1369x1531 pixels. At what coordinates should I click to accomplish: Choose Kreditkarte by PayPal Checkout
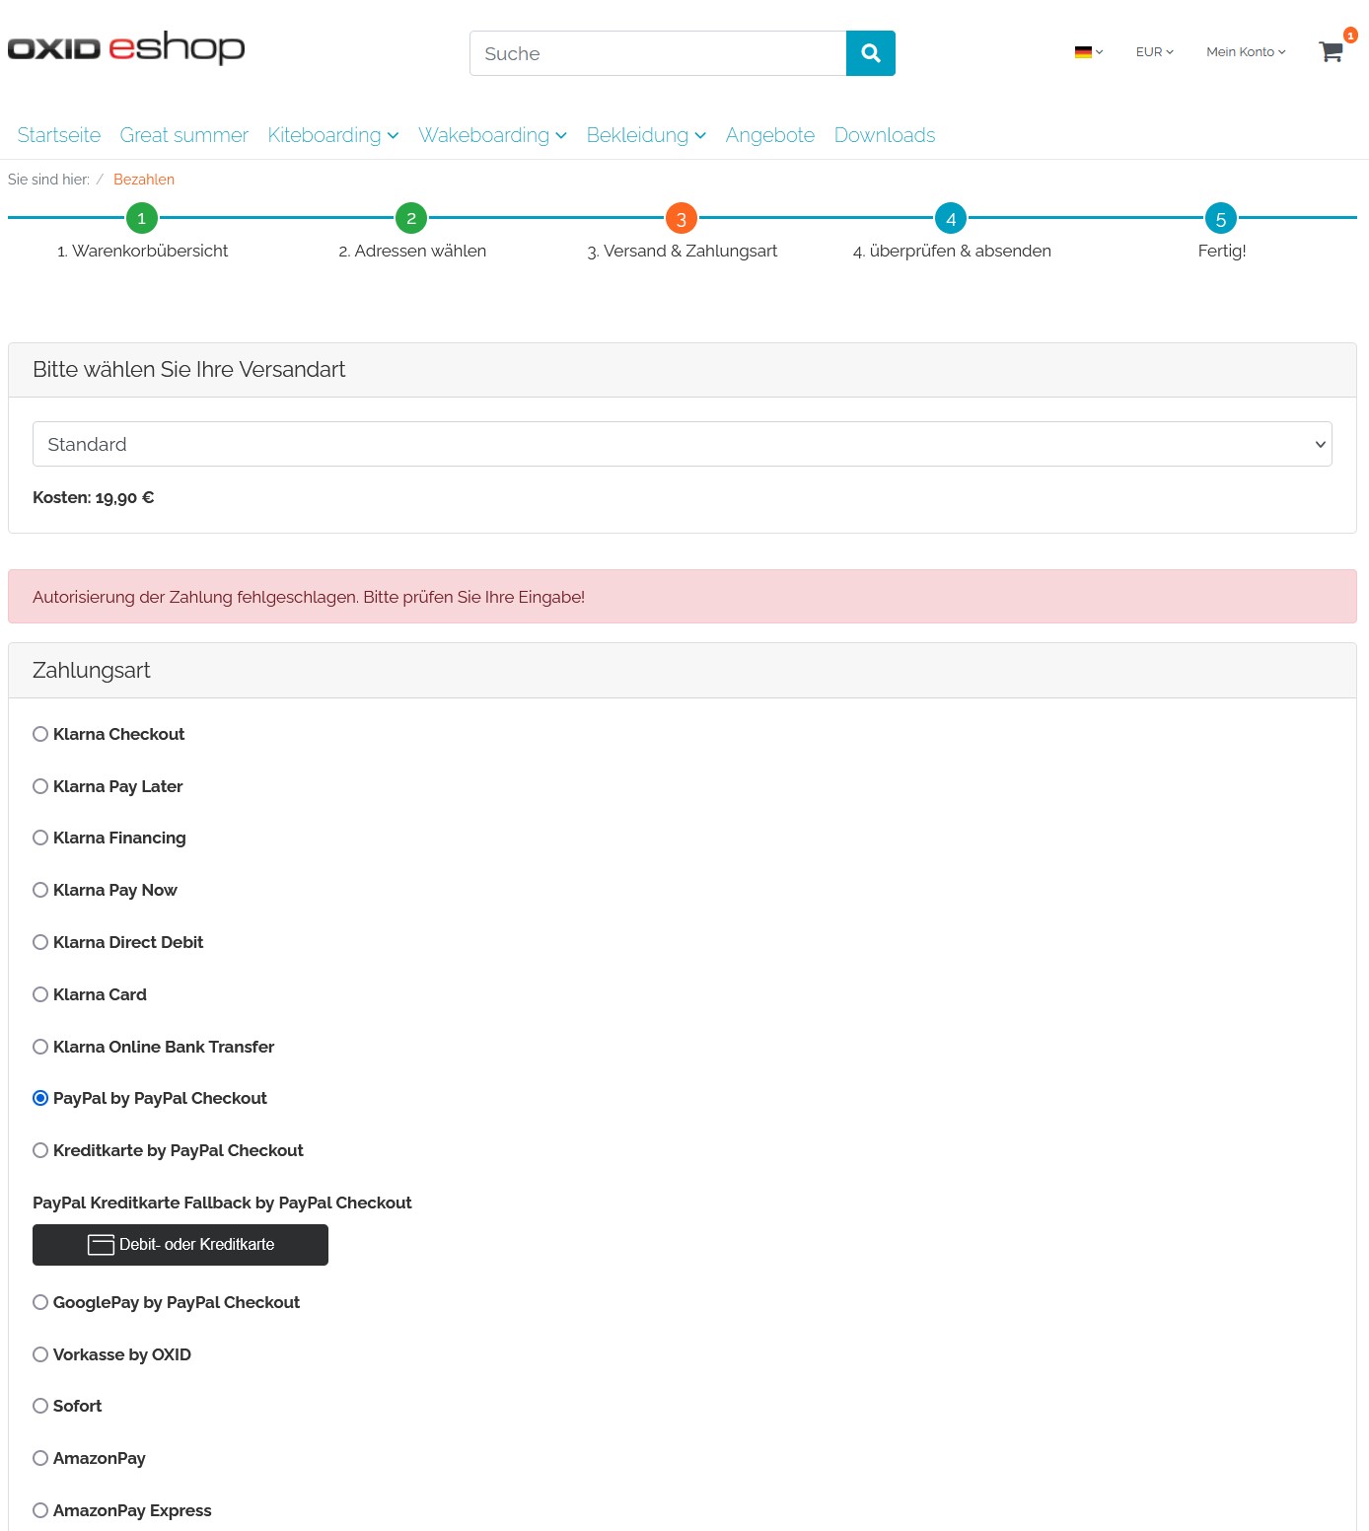point(40,1150)
